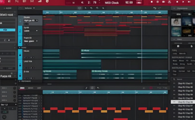This screenshot has width=195, height=120.
Task: Select the highlighted clap sample in browser list
Action: click(183, 102)
